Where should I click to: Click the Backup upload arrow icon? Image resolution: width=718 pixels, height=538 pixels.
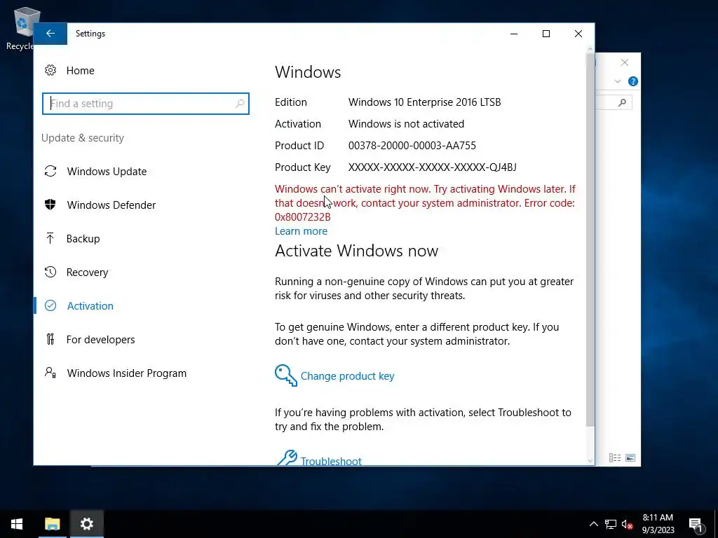50,238
